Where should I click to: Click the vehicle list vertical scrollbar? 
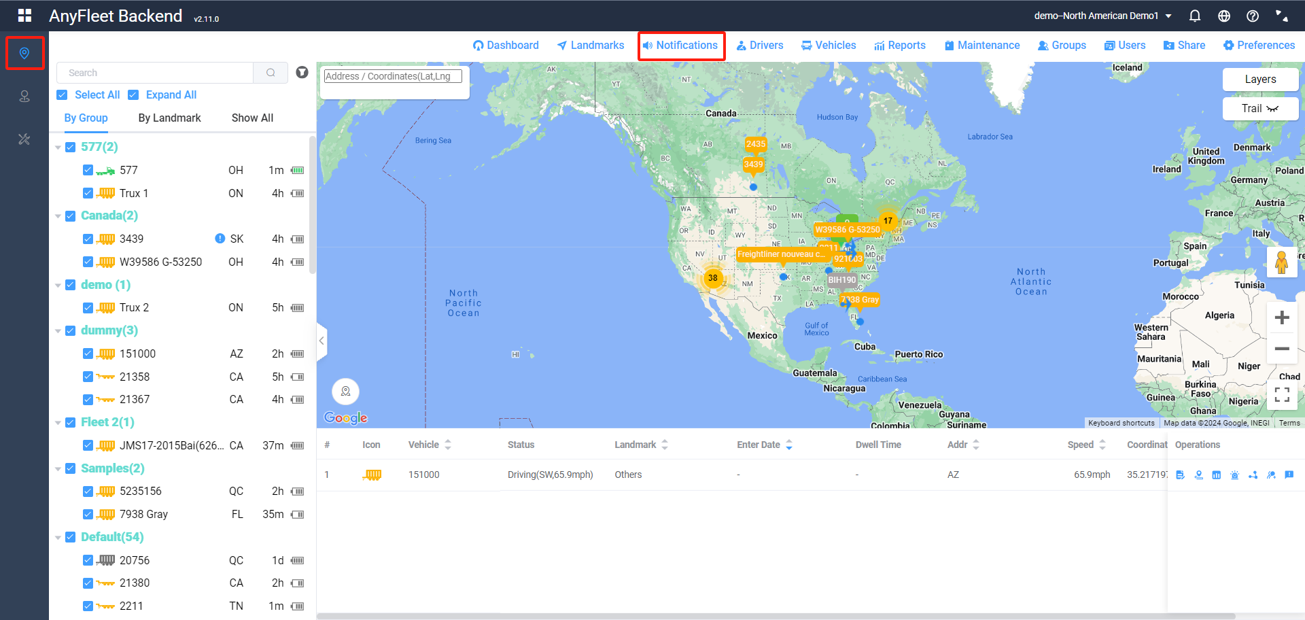click(312, 204)
